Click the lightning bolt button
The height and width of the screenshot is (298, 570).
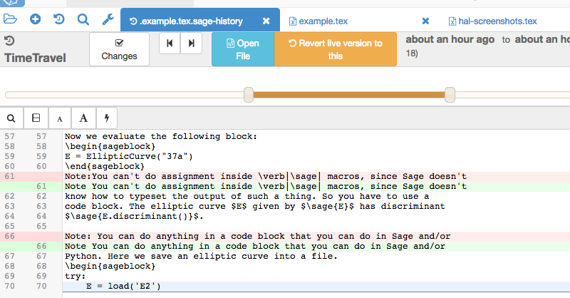(107, 118)
